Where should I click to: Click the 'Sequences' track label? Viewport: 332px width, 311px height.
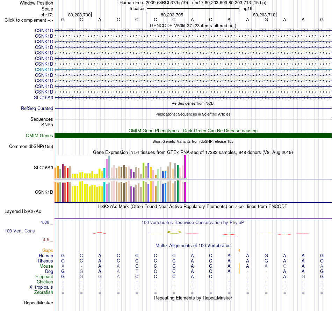pos(42,119)
